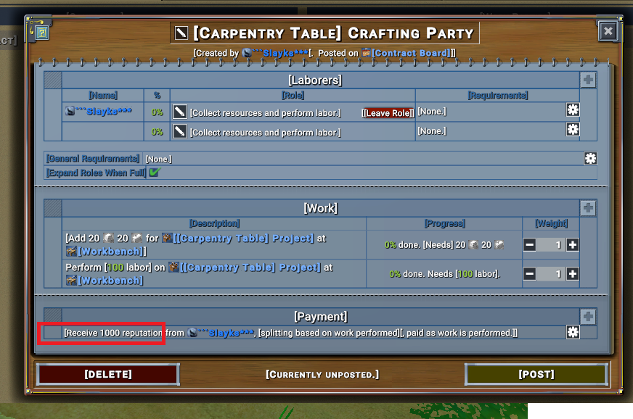Decrease weight of Perform labor work
633x419 pixels.
(x=530, y=274)
